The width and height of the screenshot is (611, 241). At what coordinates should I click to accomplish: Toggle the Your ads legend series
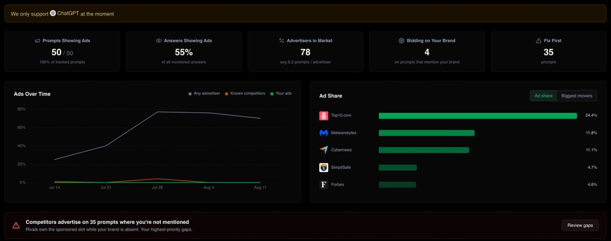pos(281,94)
